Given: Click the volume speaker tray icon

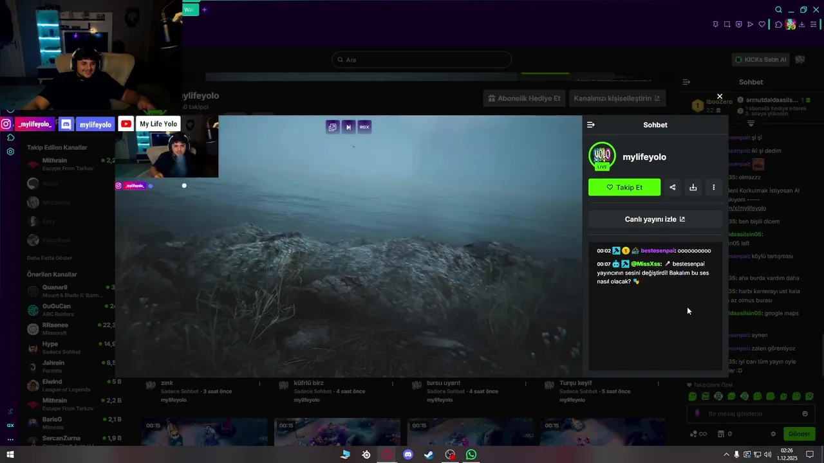Looking at the screenshot, I should (767, 455).
